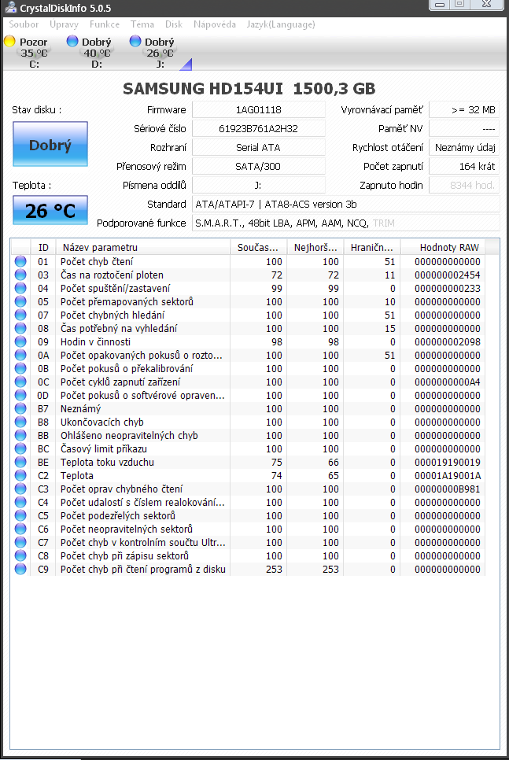Click status orb for attribute C2 Teplota
Screen dimensions: 509x760
click(x=20, y=475)
